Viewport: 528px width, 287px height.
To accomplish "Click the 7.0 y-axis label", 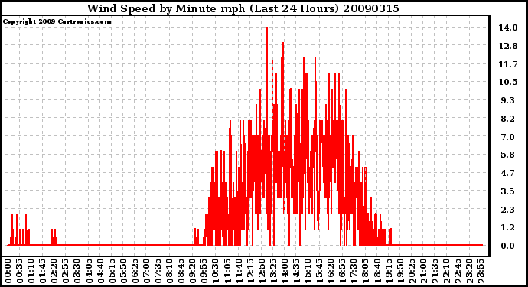I will (508, 137).
